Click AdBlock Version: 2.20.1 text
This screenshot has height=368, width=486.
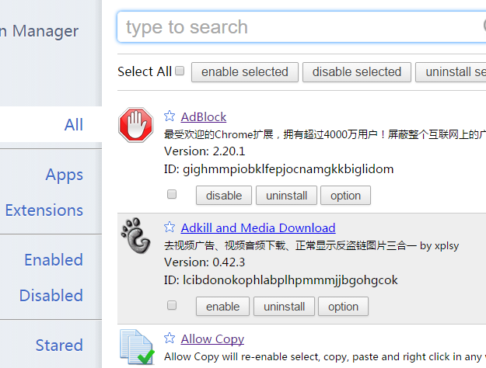[x=205, y=151]
